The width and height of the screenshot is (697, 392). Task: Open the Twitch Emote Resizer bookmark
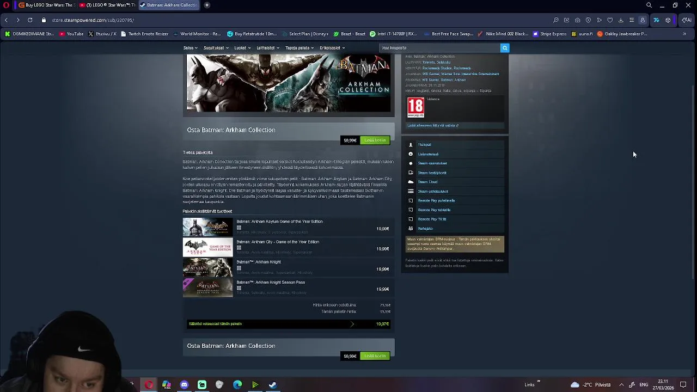pyautogui.click(x=145, y=34)
